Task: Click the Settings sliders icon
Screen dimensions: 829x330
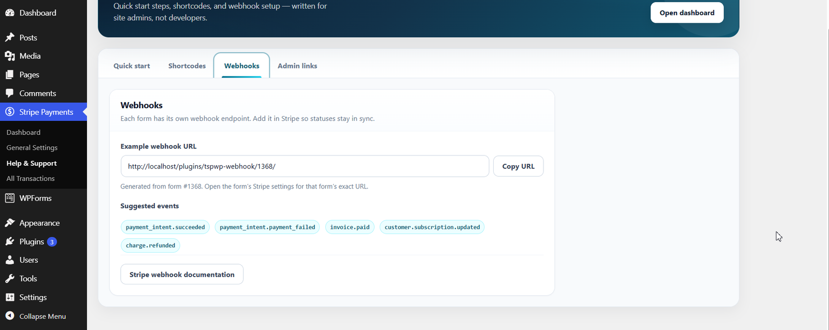Action: click(x=9, y=297)
